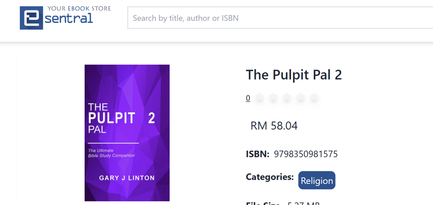Click author name Gary J Linton on cover
The height and width of the screenshot is (205, 433).
pos(127,178)
